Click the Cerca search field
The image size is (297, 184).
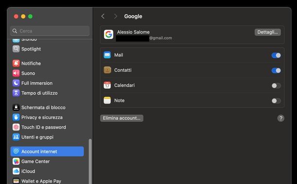tap(50, 31)
